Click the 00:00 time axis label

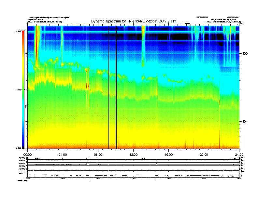tap(27, 155)
